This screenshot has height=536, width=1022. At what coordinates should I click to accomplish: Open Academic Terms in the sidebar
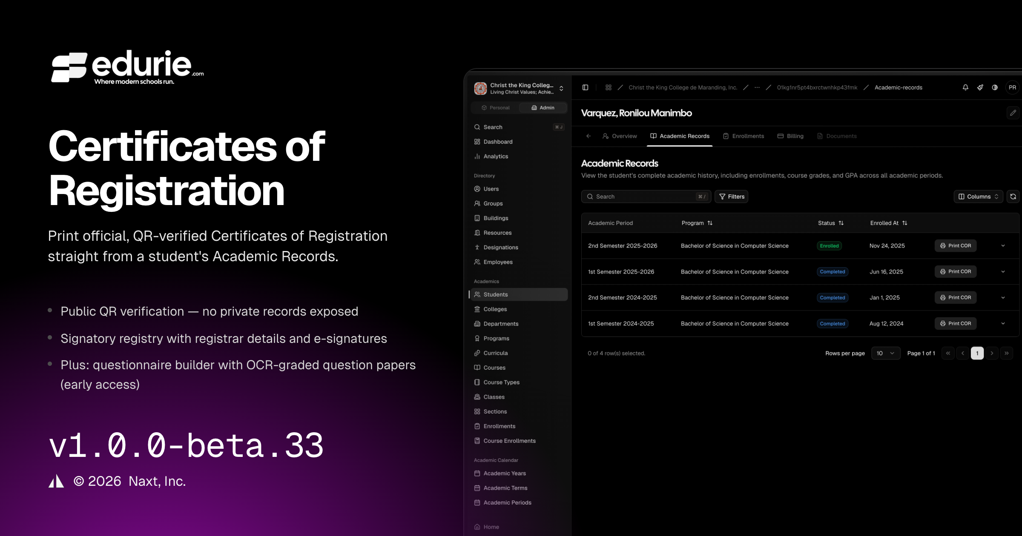click(x=519, y=488)
